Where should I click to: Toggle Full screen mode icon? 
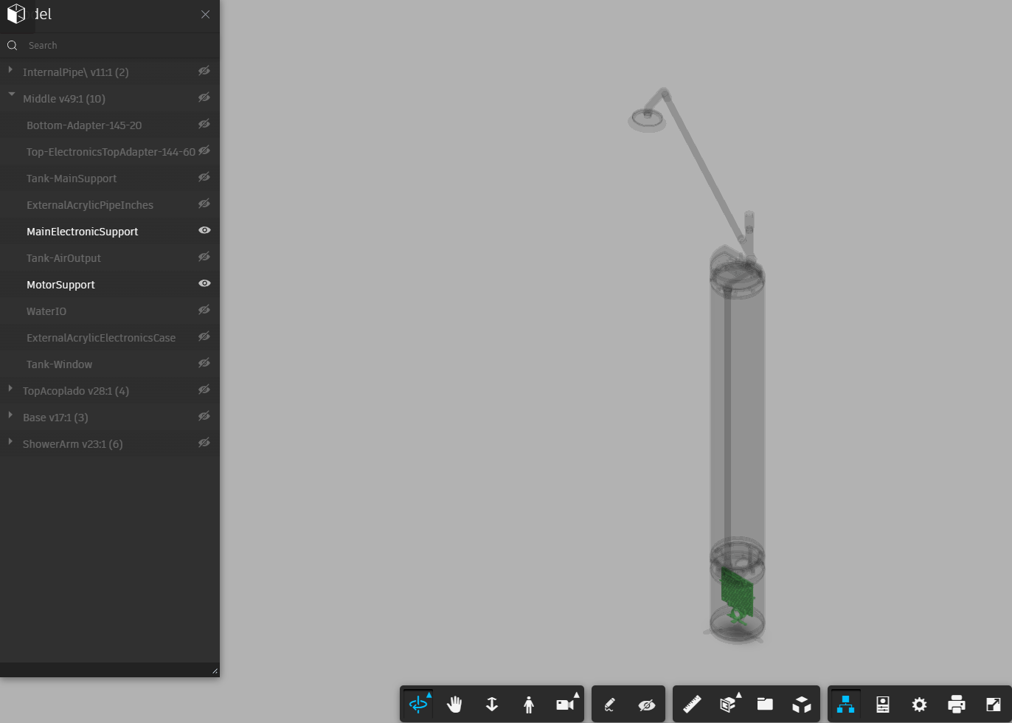pos(994,705)
